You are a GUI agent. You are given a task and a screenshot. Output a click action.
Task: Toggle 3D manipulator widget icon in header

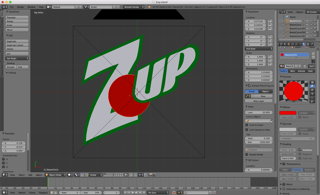tap(87, 175)
